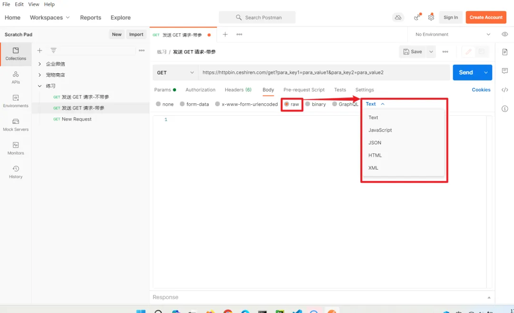Click the blue Send button

(x=466, y=72)
